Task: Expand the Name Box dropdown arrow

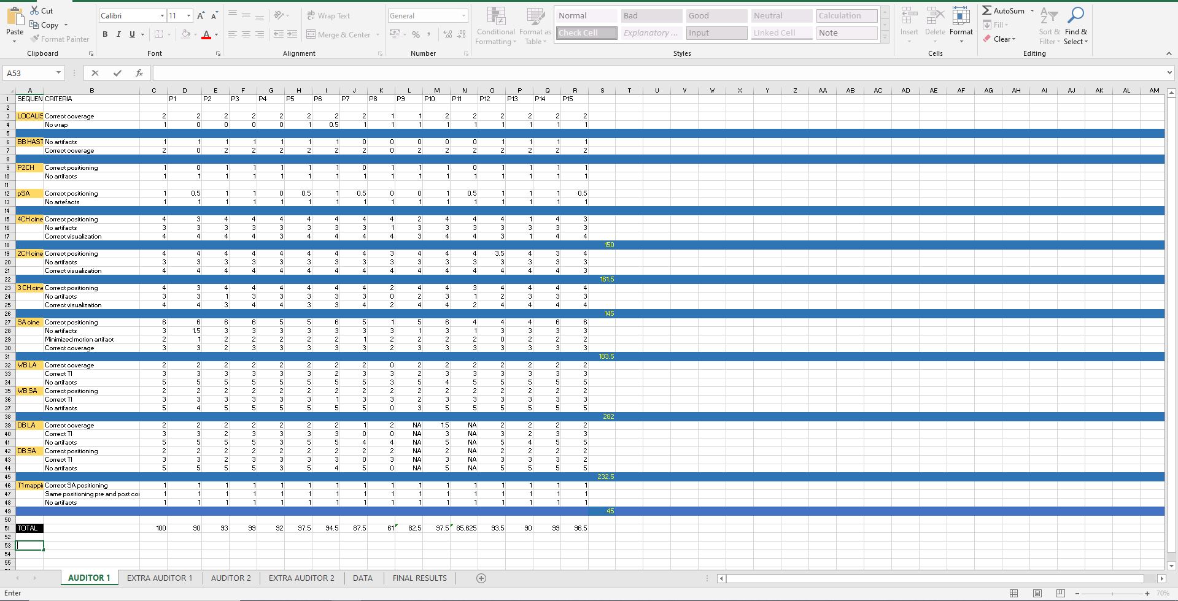Action: click(58, 73)
